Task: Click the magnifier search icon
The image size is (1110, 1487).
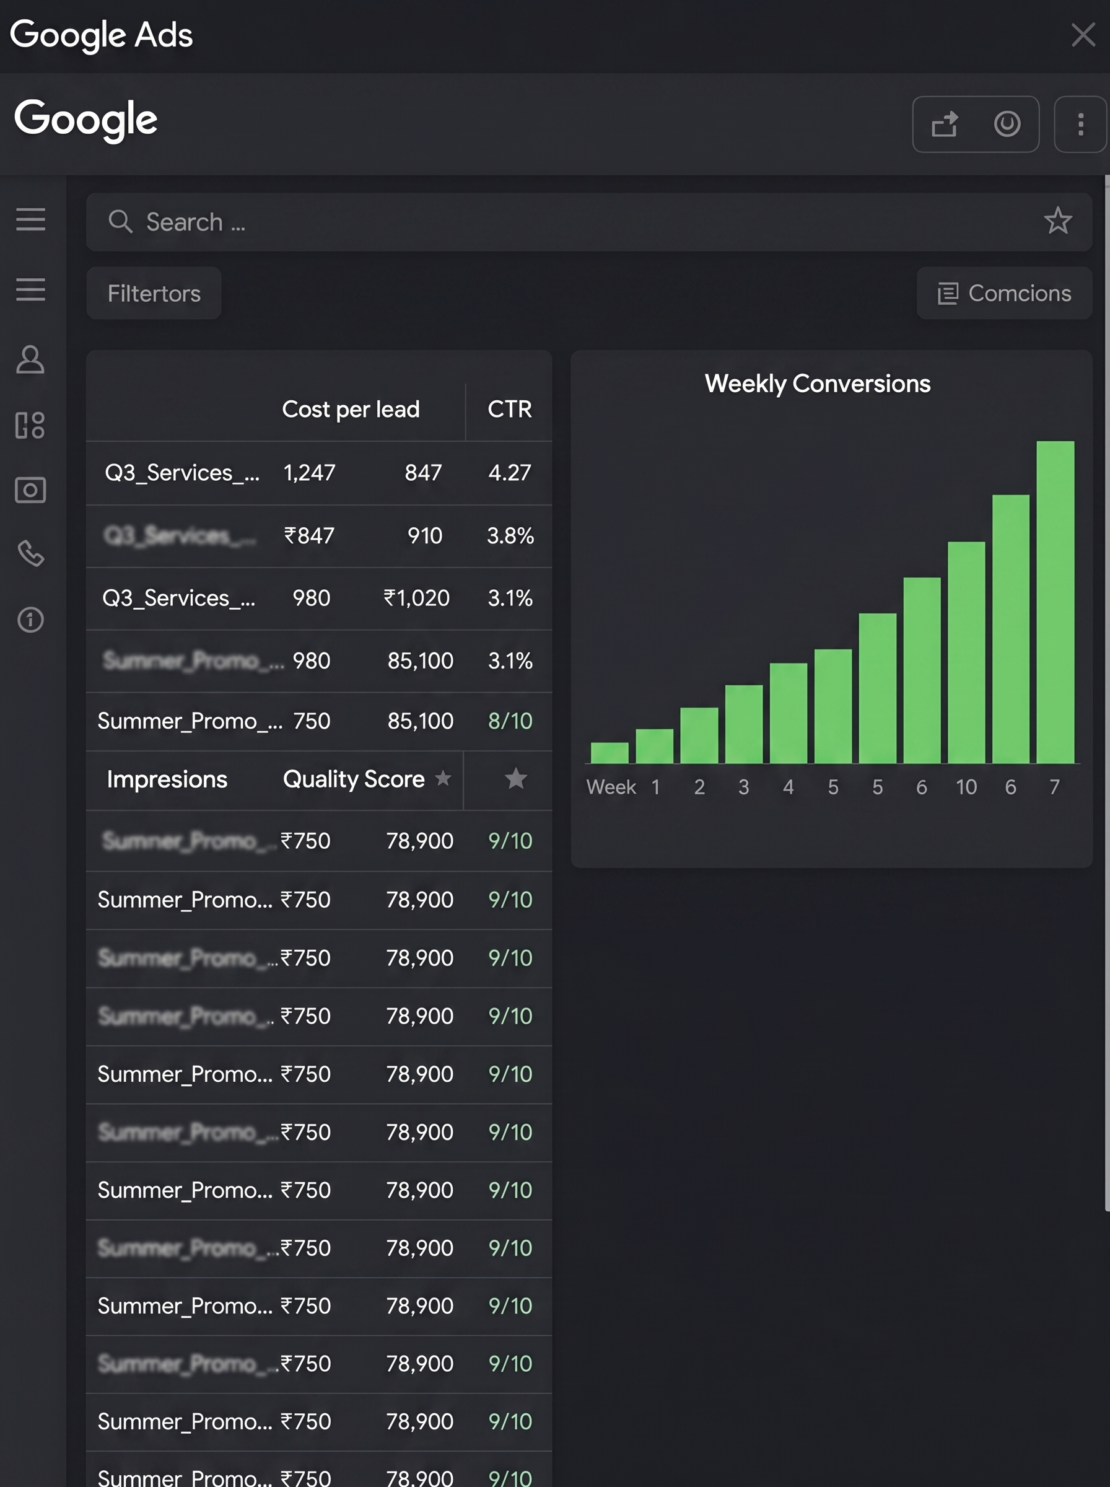Action: pyautogui.click(x=120, y=221)
